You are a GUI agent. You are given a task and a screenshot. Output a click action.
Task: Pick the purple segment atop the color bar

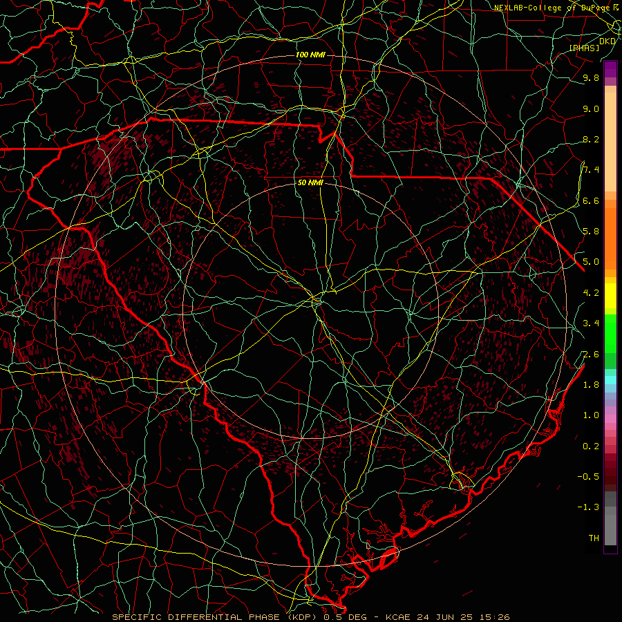[610, 69]
